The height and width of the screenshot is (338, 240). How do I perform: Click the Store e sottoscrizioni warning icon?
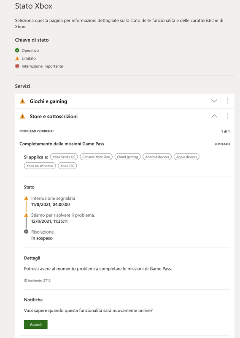pos(22,116)
